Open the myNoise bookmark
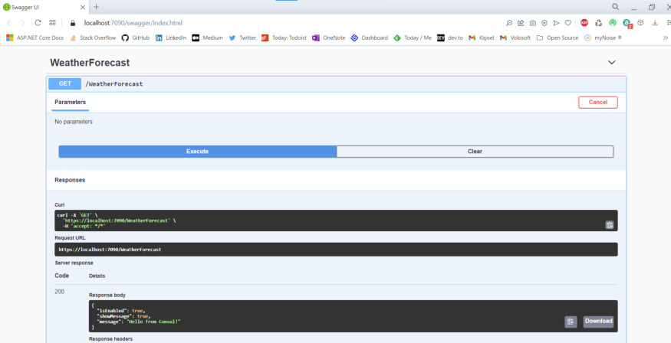Image resolution: width=671 pixels, height=343 pixels. (x=603, y=38)
